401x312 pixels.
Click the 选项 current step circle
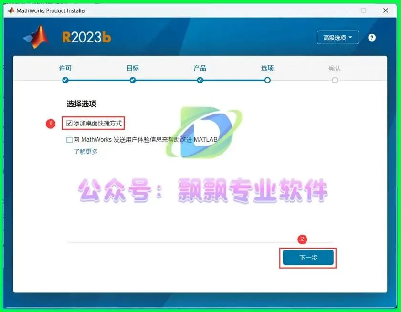pos(267,80)
